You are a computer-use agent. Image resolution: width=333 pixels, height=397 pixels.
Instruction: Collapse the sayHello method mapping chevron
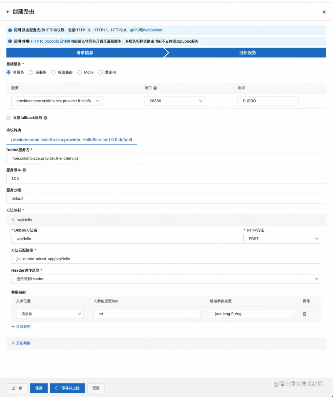coord(13,220)
